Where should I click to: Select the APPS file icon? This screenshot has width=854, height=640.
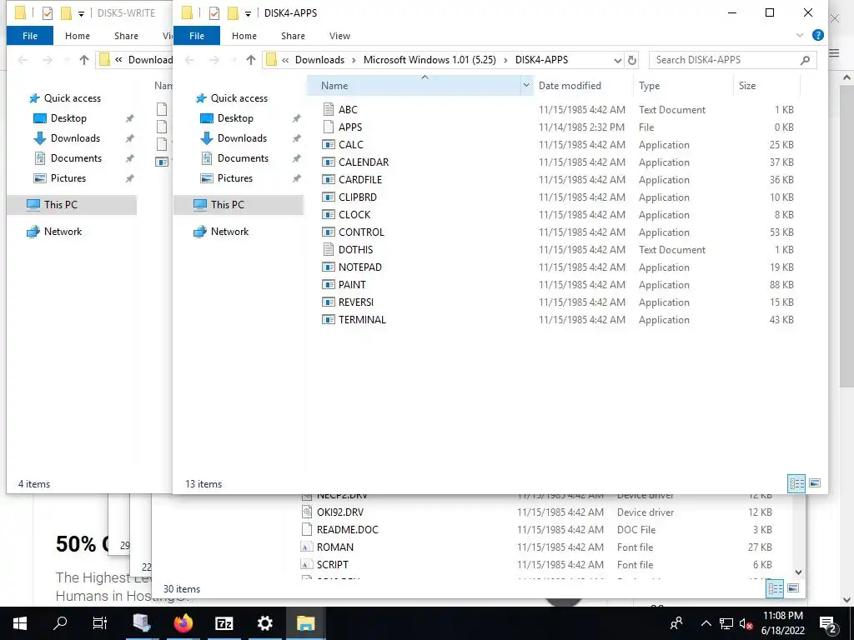point(328,127)
